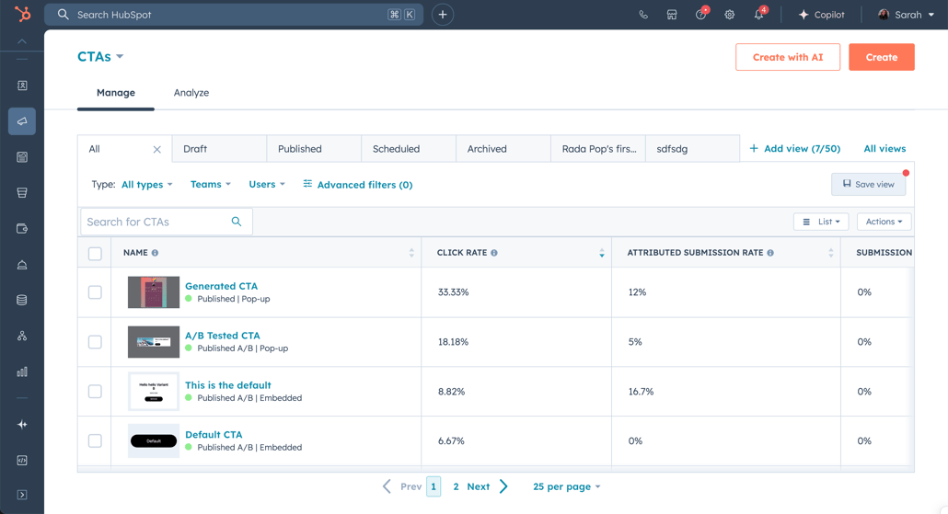Collapse sidebar section with top chevron
The width and height of the screenshot is (948, 514).
(22, 41)
